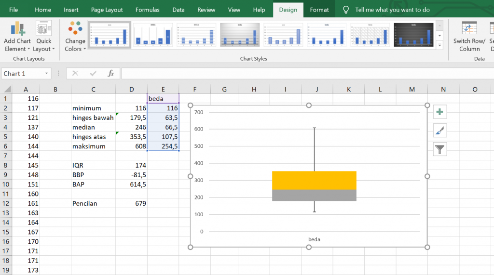Image resolution: width=494 pixels, height=275 pixels.
Task: Switch to the Review tab
Action: pyautogui.click(x=206, y=10)
